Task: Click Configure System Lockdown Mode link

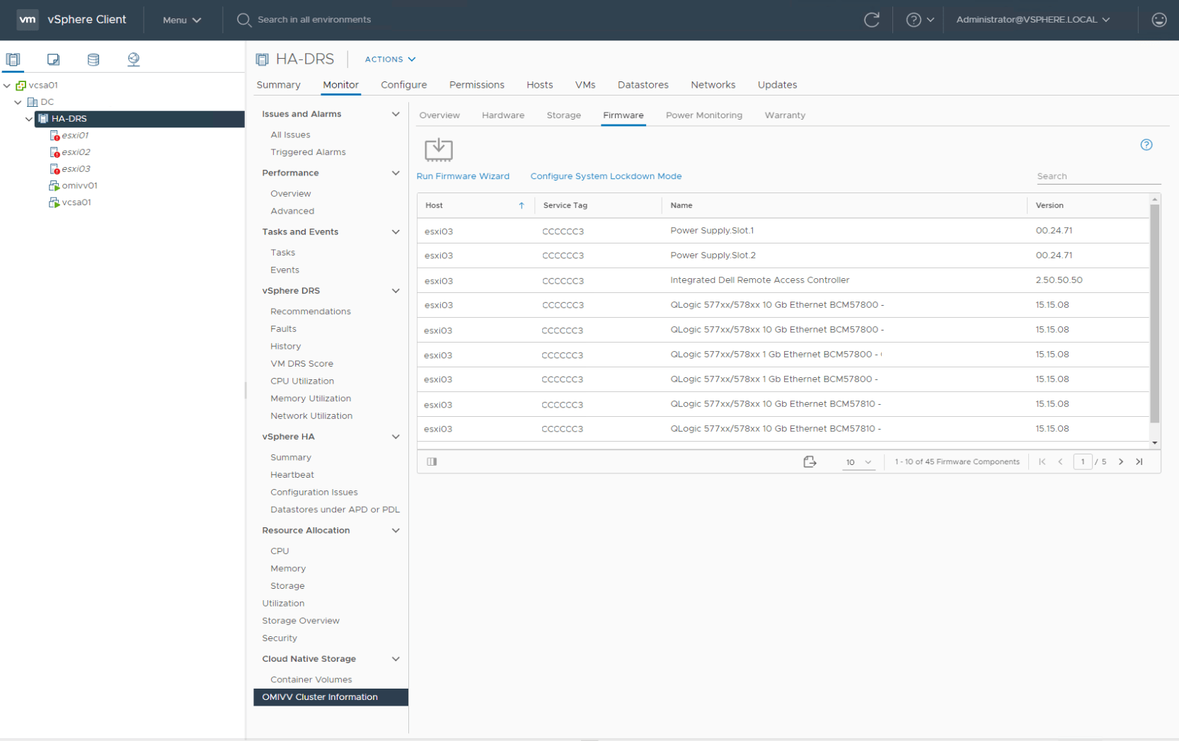Action: pyautogui.click(x=606, y=176)
